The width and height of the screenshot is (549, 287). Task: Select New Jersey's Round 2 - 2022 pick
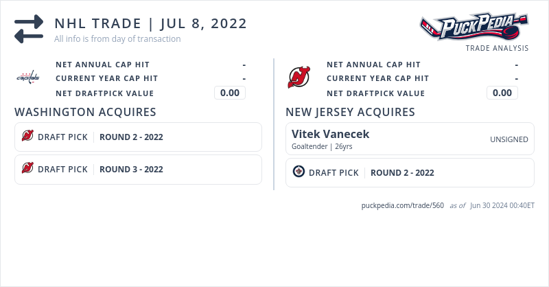pyautogui.click(x=402, y=173)
